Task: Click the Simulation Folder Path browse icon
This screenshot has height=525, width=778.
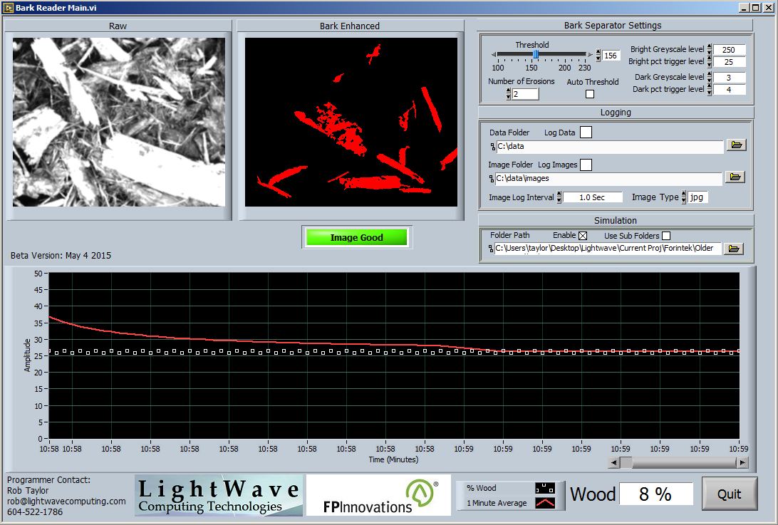Action: pos(733,249)
